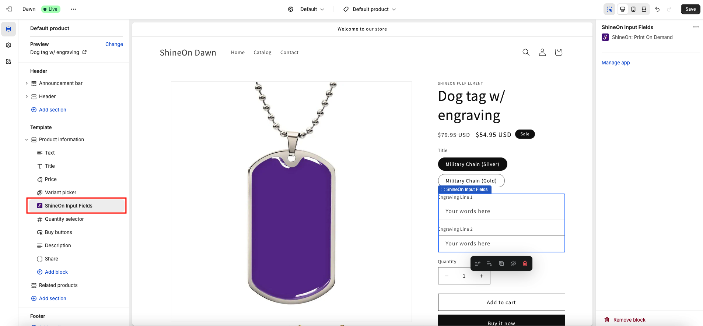Open the Catalog menu link in preview
Screen dimensions: 703x326
click(x=262, y=53)
